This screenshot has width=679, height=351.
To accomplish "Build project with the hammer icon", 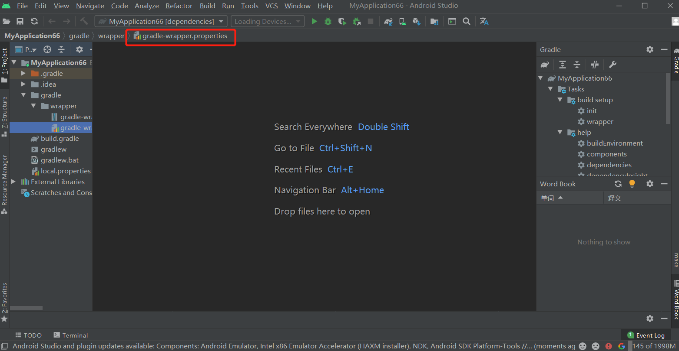I will (84, 21).
